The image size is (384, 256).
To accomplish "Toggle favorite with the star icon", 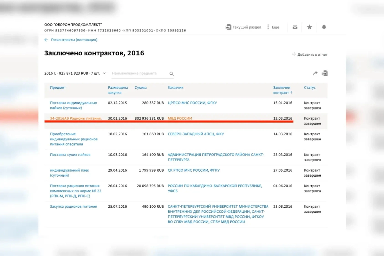I will (309, 27).
